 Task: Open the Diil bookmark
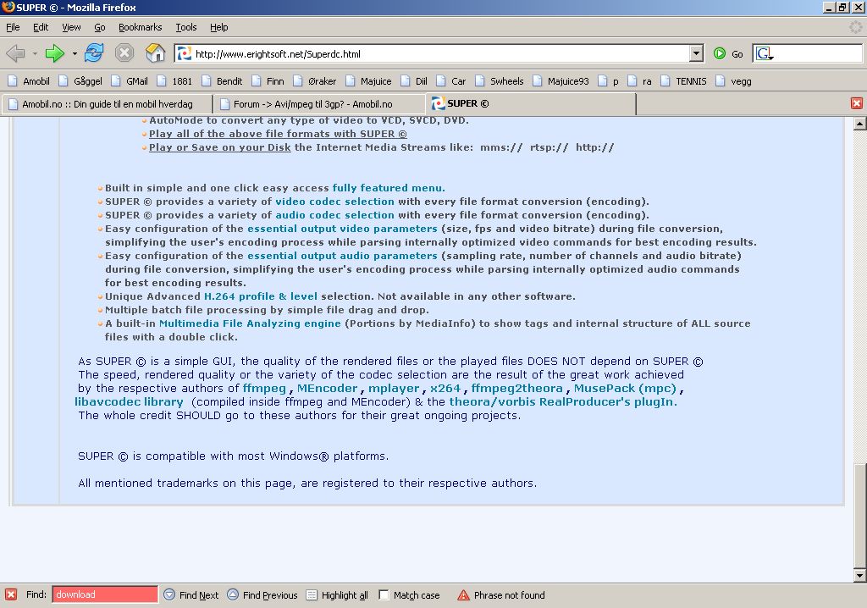414,81
